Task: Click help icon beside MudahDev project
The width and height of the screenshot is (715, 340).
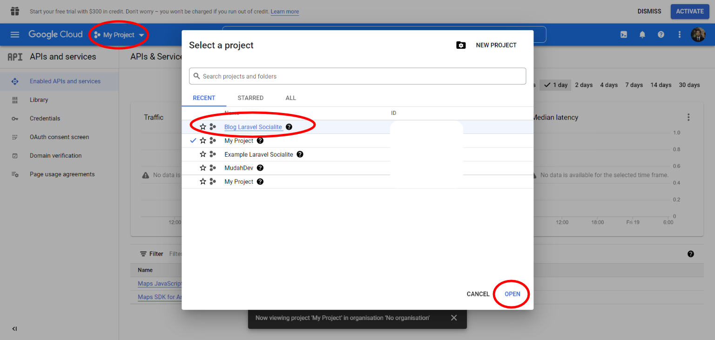Action: coord(260,168)
